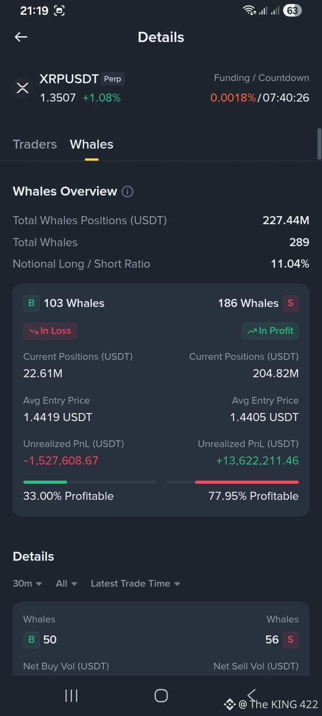Open the Latest Trade Time sort dropdown
Screen dimensions: 322x716
(136, 584)
